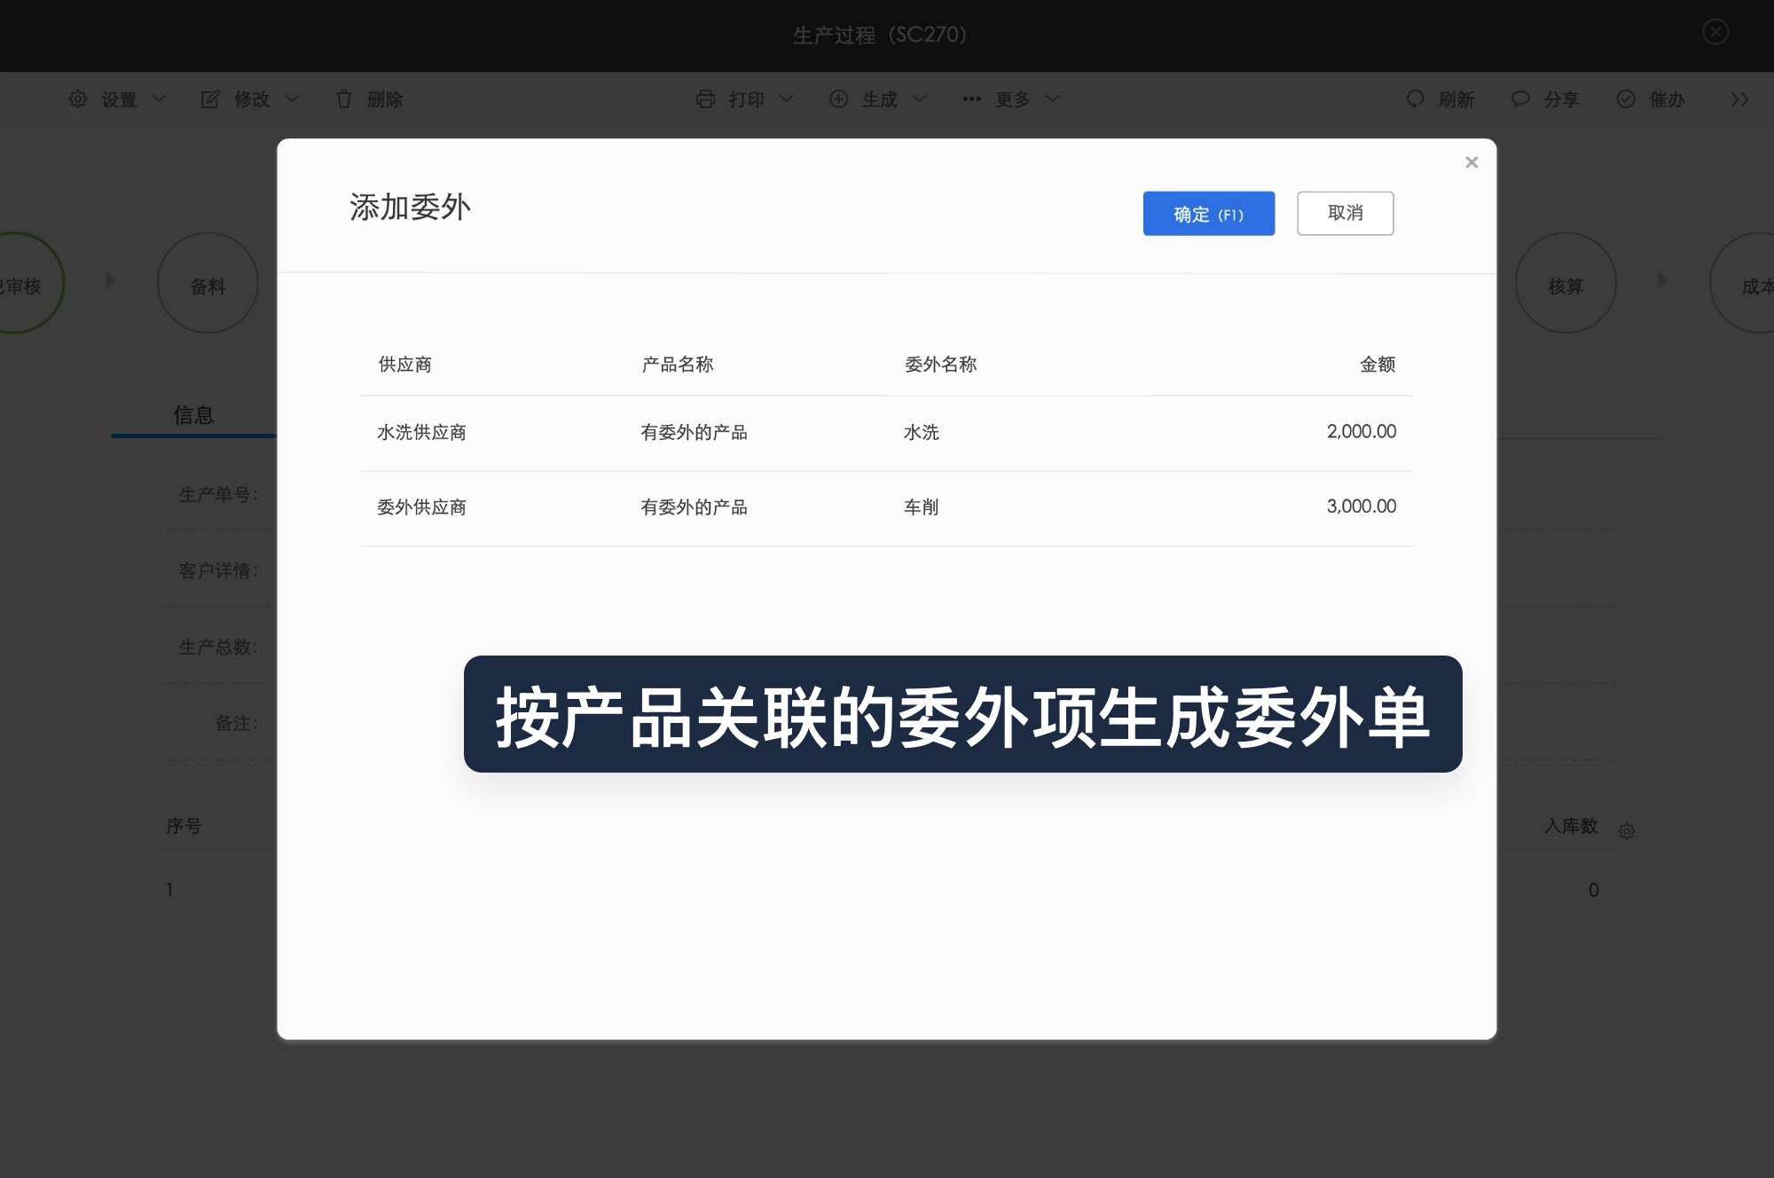1774x1178 pixels.
Task: Click the 打印 printer icon
Action: [706, 99]
